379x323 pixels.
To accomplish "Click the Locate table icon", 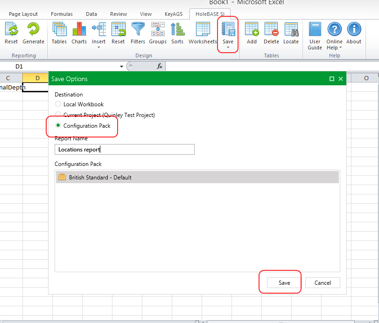I will click(291, 29).
